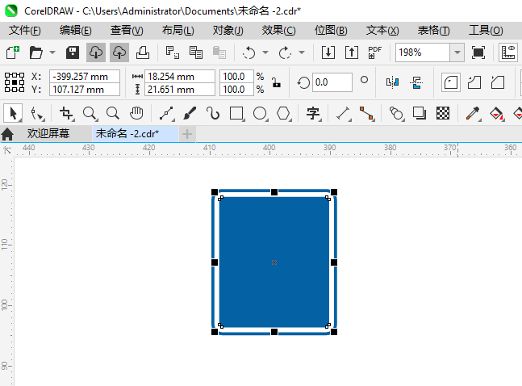Viewport: 522px width, 386px height.
Task: Open the zoom level dropdown arrow
Action: pos(457,52)
